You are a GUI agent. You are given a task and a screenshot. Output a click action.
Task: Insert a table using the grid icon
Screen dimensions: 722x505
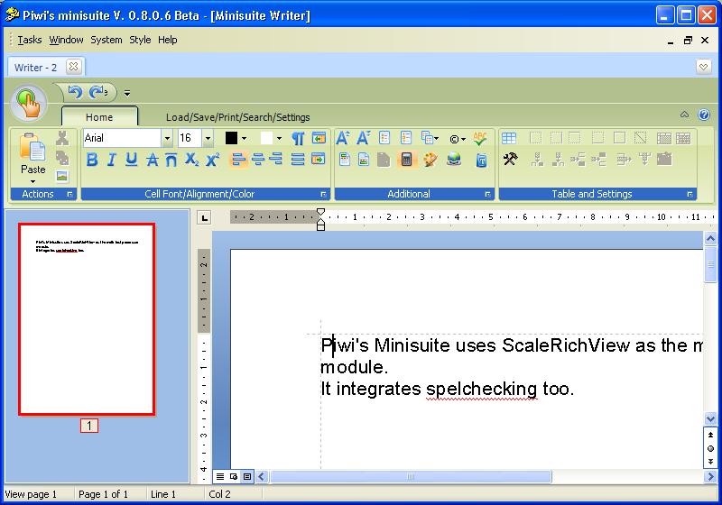509,138
